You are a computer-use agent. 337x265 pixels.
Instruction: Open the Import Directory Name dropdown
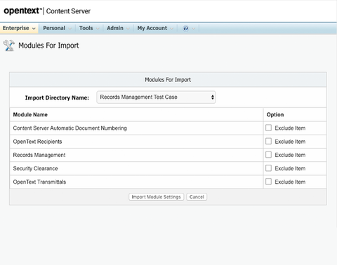click(x=156, y=97)
